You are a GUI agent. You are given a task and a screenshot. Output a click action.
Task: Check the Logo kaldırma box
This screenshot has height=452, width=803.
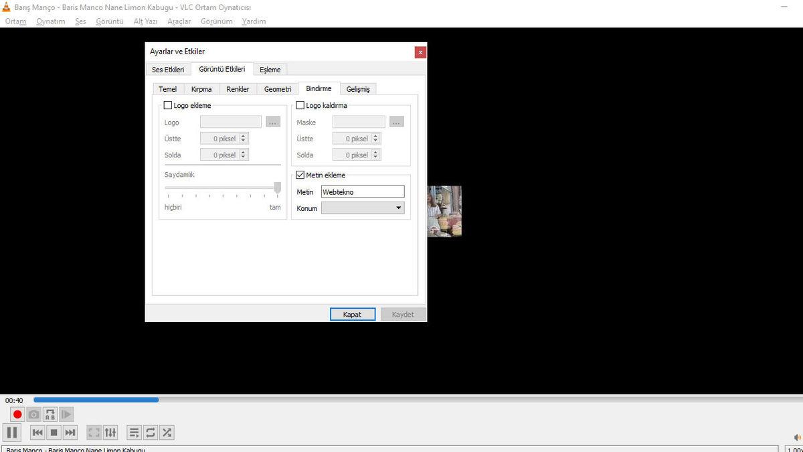[300, 105]
